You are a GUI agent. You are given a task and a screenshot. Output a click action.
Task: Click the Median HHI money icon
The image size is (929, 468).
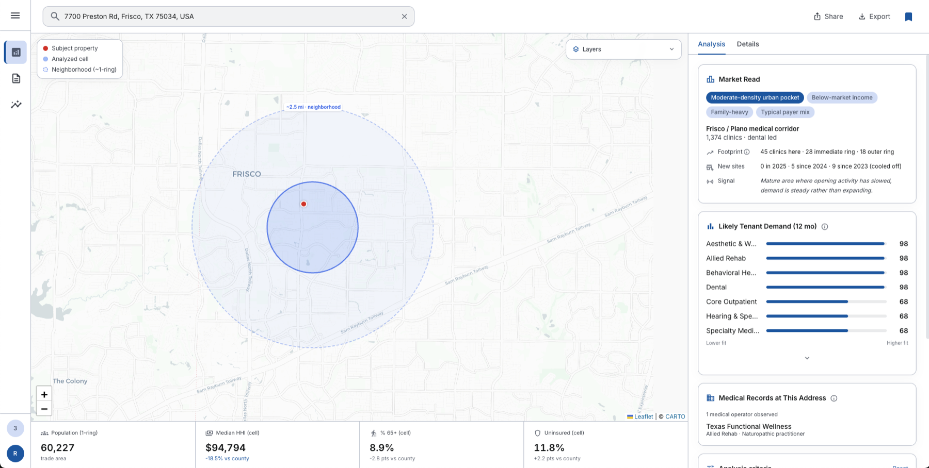pos(209,433)
